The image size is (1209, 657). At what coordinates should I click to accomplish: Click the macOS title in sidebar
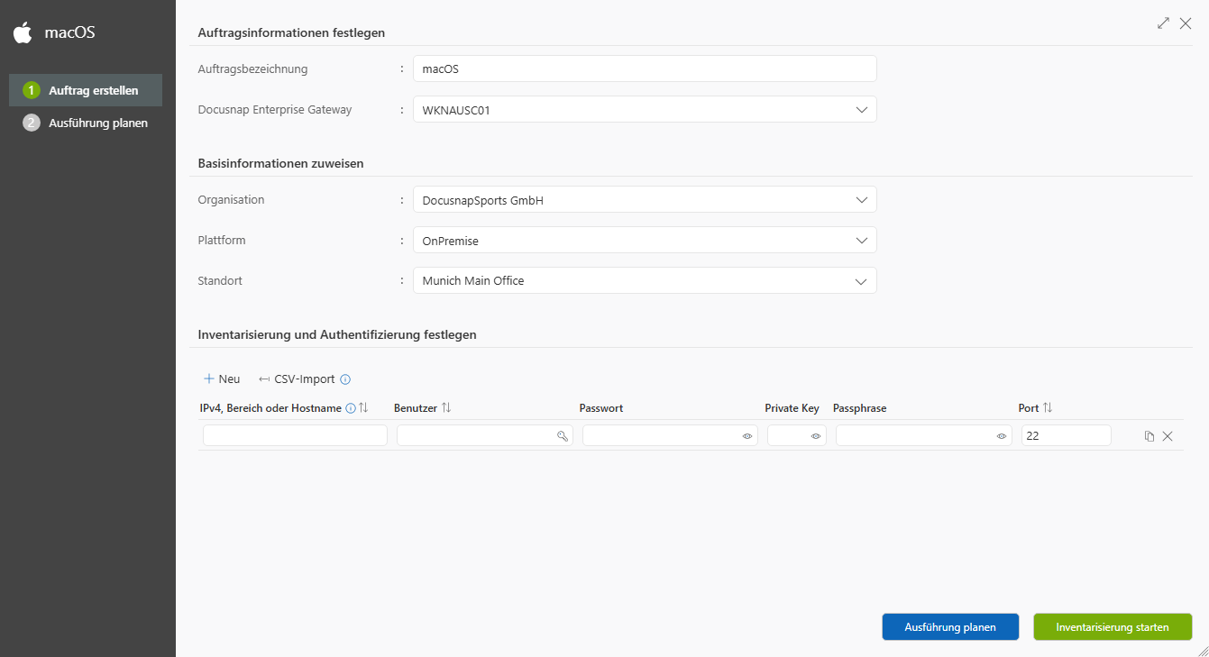pos(70,33)
